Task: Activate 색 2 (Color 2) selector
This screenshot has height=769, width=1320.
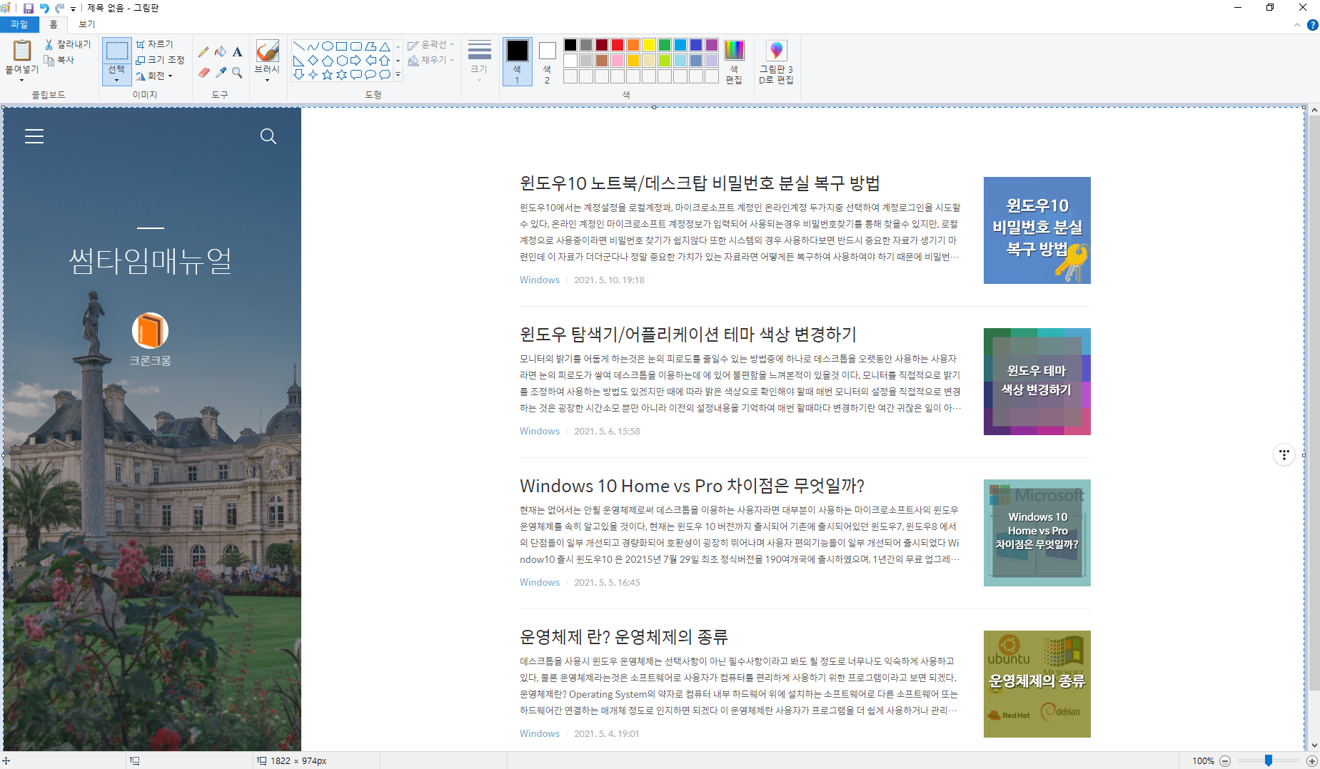Action: pyautogui.click(x=547, y=62)
